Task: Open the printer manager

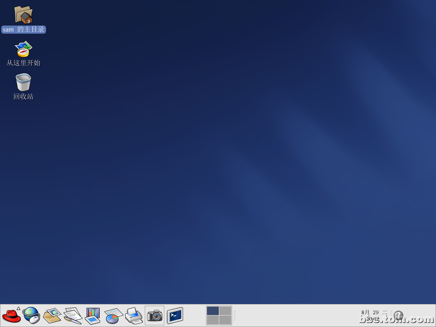Action: tap(134, 316)
